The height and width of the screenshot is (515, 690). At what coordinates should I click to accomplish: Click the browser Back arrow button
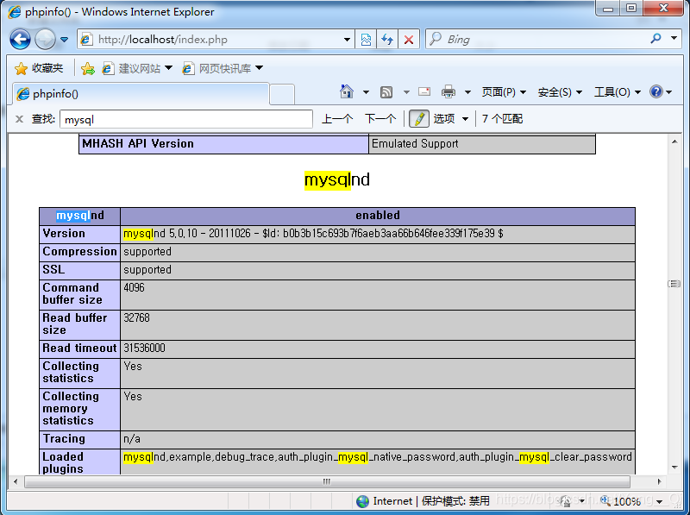pyautogui.click(x=20, y=40)
